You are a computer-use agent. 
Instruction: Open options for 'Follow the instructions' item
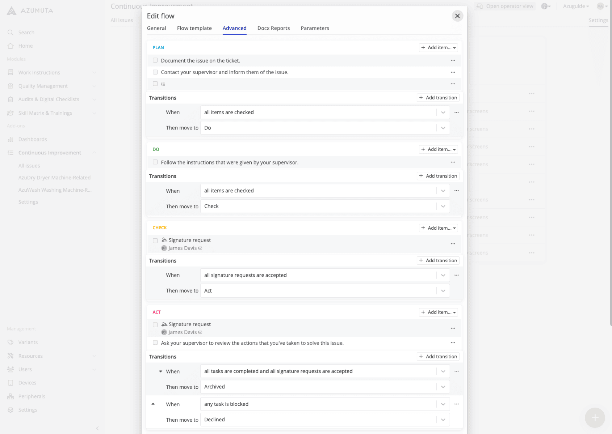(453, 162)
